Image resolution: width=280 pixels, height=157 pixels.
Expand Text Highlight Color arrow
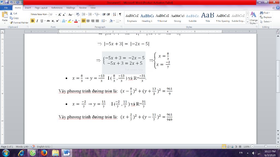[73, 21]
